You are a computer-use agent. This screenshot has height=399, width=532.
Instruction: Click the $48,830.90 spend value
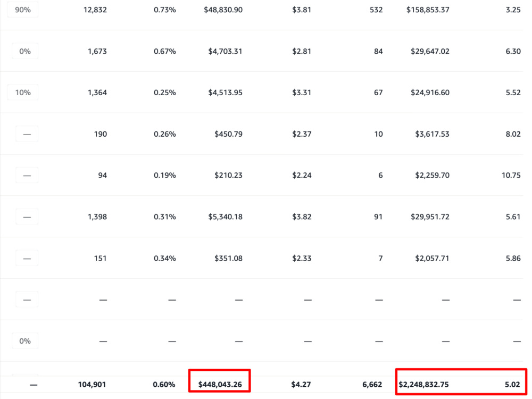[223, 10]
